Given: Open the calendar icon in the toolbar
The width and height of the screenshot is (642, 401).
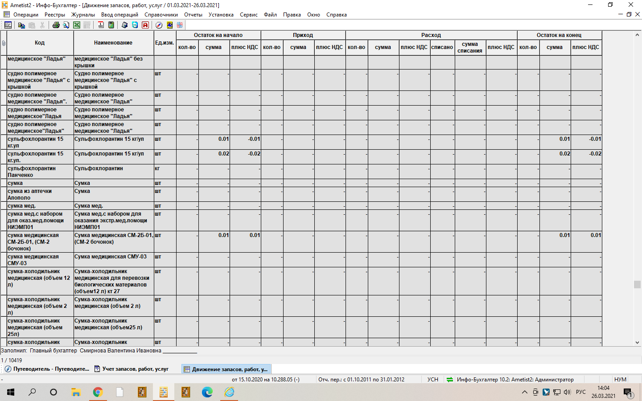Looking at the screenshot, I should click(x=101, y=25).
